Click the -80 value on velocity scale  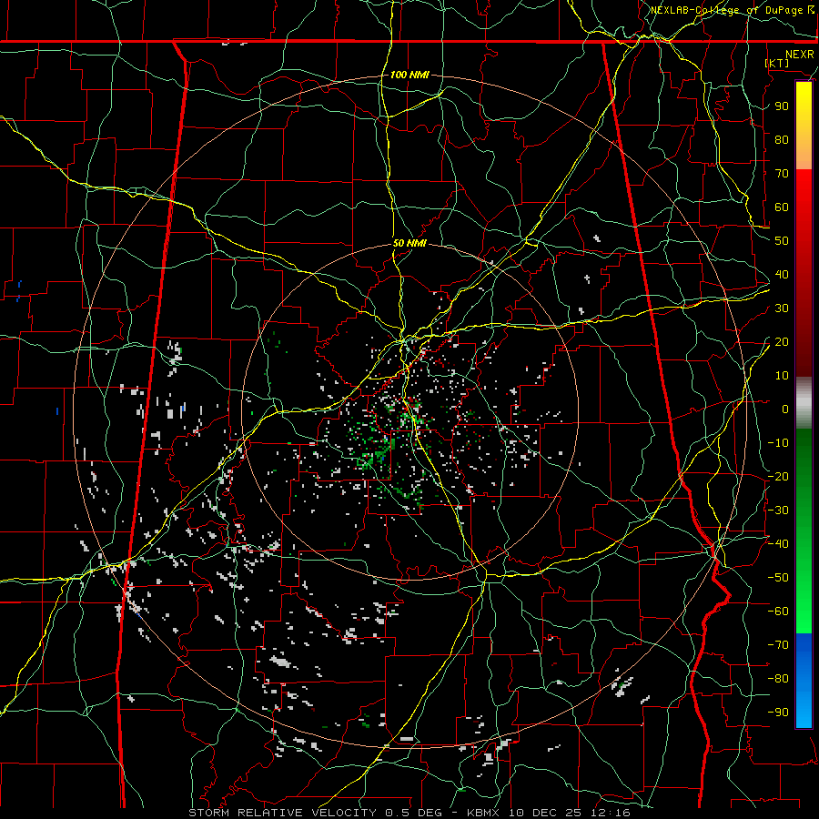pyautogui.click(x=778, y=679)
